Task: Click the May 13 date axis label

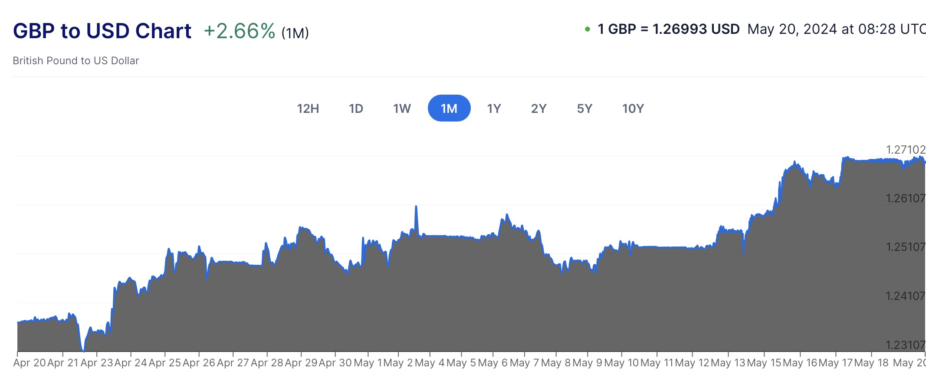Action: coord(728,363)
